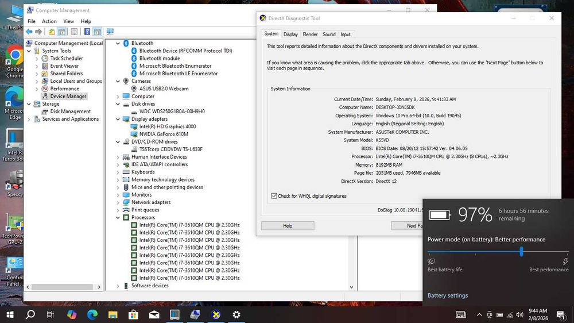Select Task Scheduler in the left tree

click(66, 58)
